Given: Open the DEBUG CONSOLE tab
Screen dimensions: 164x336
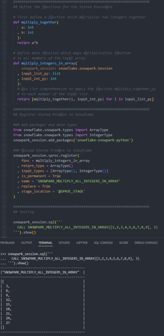Looking at the screenshot, I should [146, 243].
